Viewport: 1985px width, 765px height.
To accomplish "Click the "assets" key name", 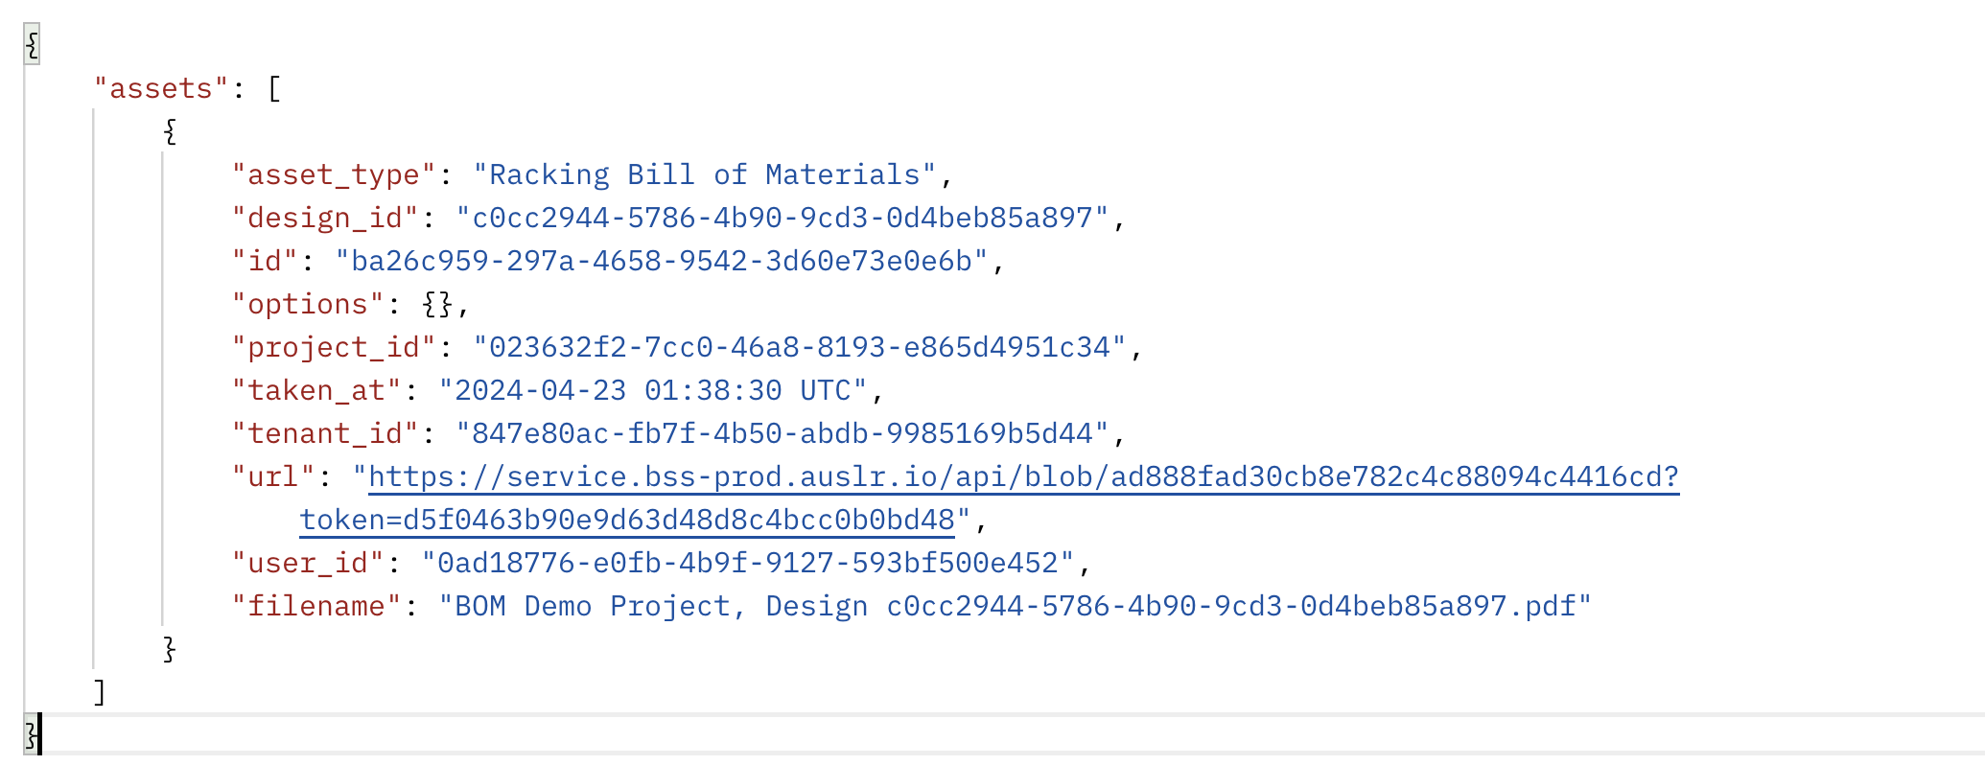I will 161,89.
